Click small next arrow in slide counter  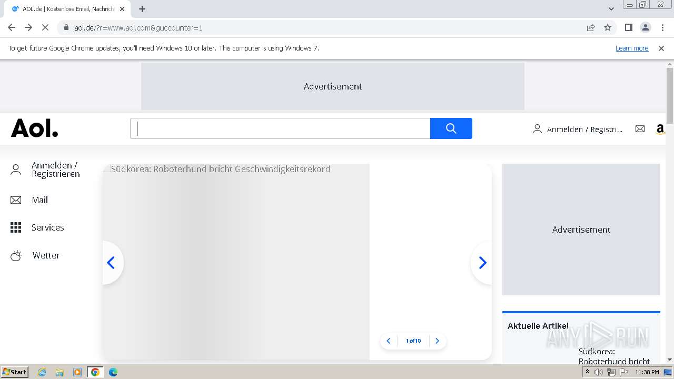pyautogui.click(x=437, y=341)
